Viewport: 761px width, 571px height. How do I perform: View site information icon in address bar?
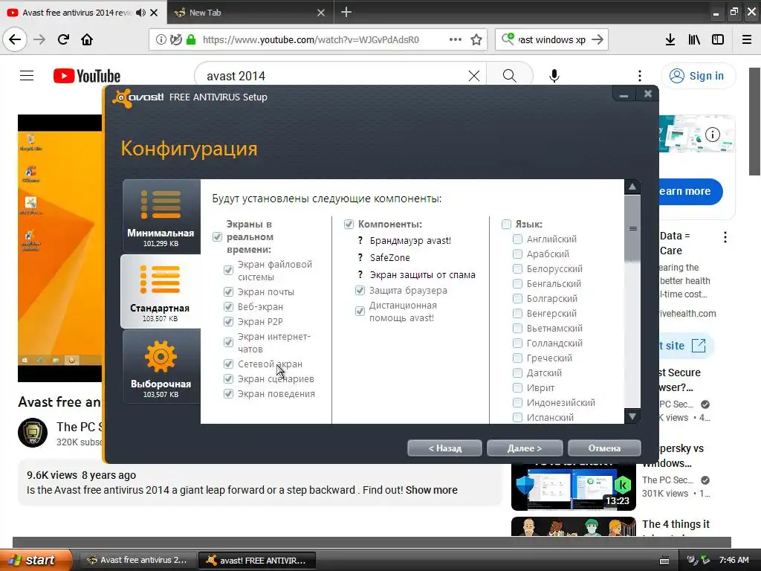(161, 39)
